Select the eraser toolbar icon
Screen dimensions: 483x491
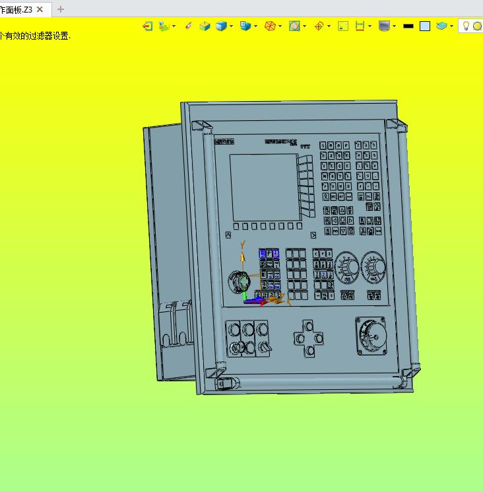(x=189, y=26)
